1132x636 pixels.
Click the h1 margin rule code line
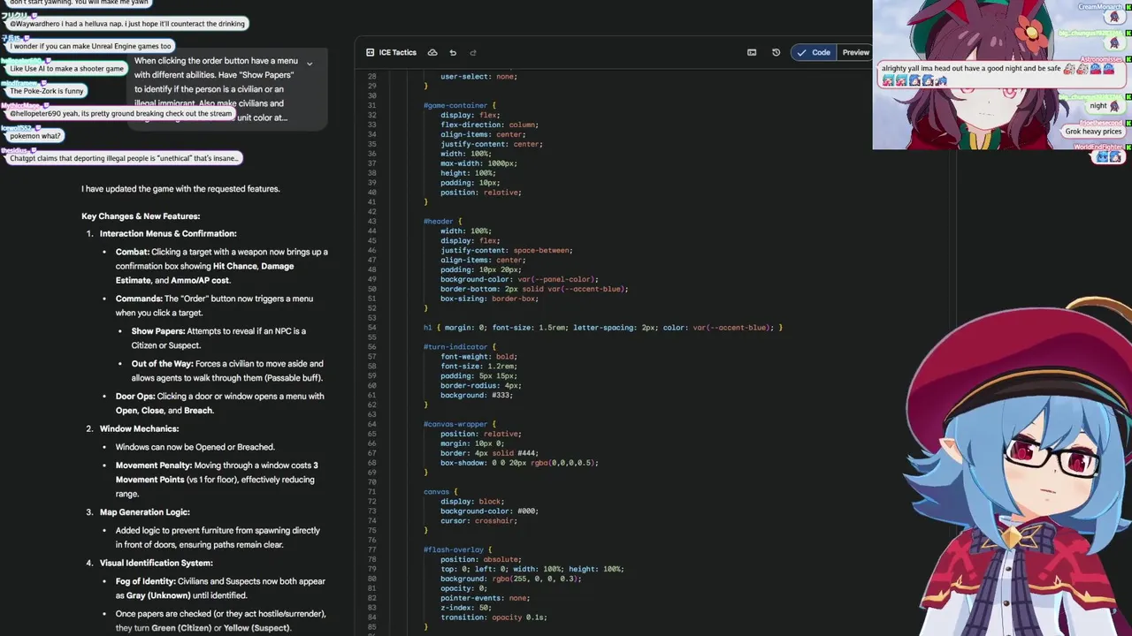tap(603, 328)
